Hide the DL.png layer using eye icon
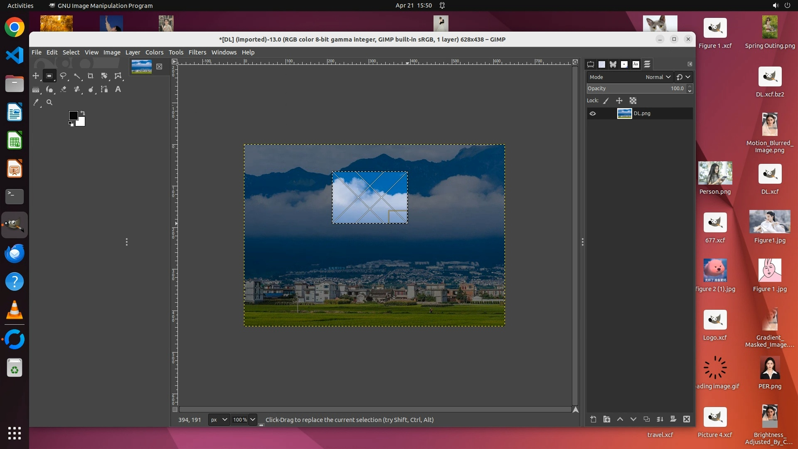This screenshot has width=798, height=449. 593,113
